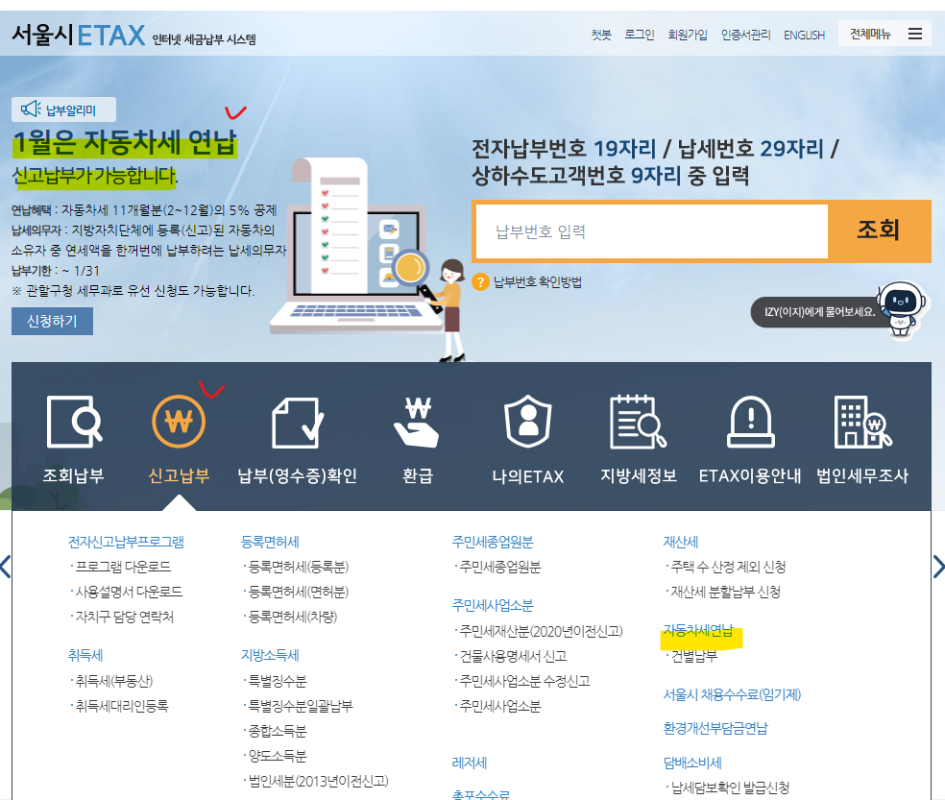945x800 pixels.
Task: Click the 로그인 menu item
Action: click(x=639, y=34)
